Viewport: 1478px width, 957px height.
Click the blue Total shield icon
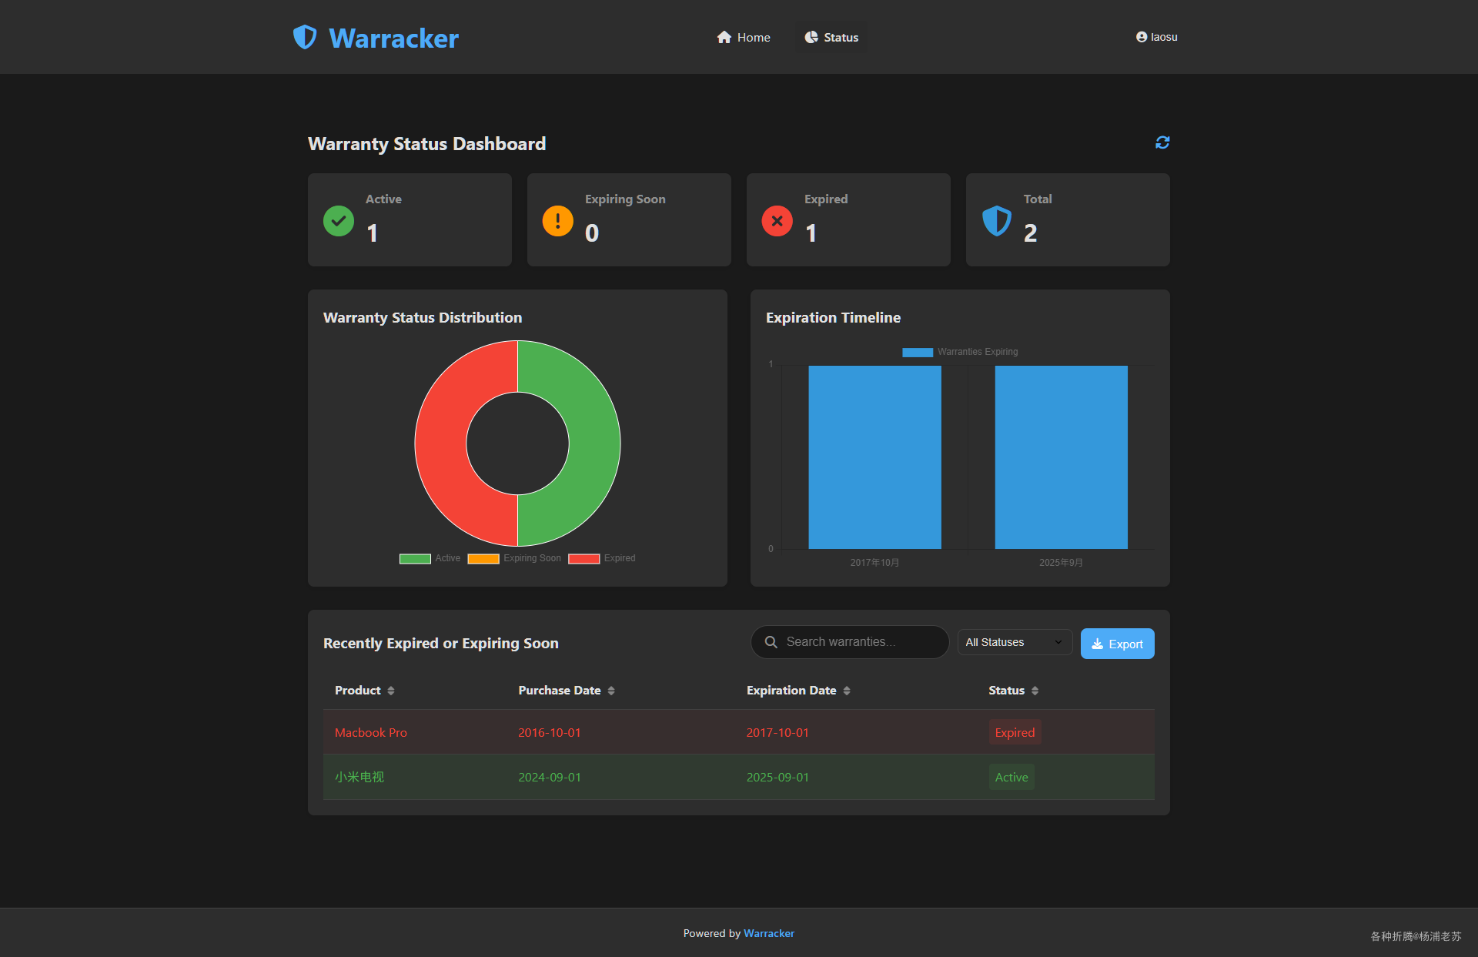coord(996,221)
